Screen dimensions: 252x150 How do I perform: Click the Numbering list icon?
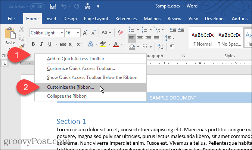144,30
